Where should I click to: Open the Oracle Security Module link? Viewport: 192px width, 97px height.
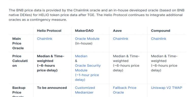88,68
